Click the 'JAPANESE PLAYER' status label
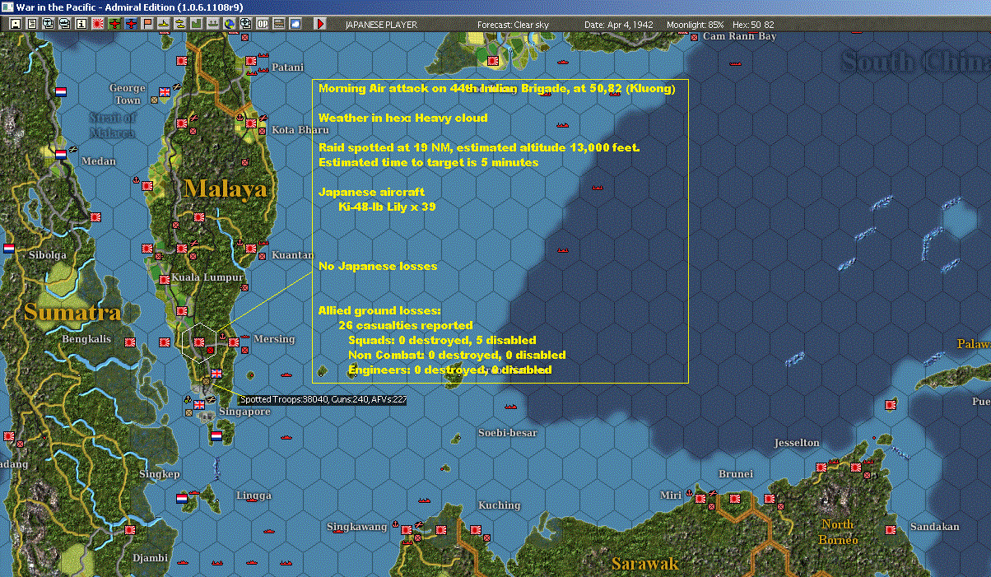991x577 pixels. (x=381, y=25)
